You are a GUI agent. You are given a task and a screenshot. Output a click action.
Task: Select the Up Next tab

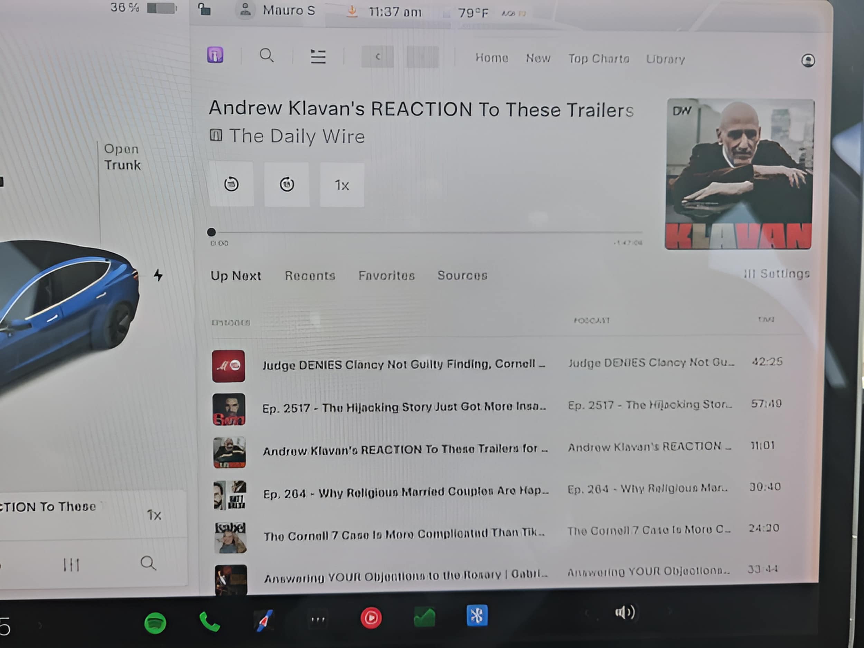236,276
